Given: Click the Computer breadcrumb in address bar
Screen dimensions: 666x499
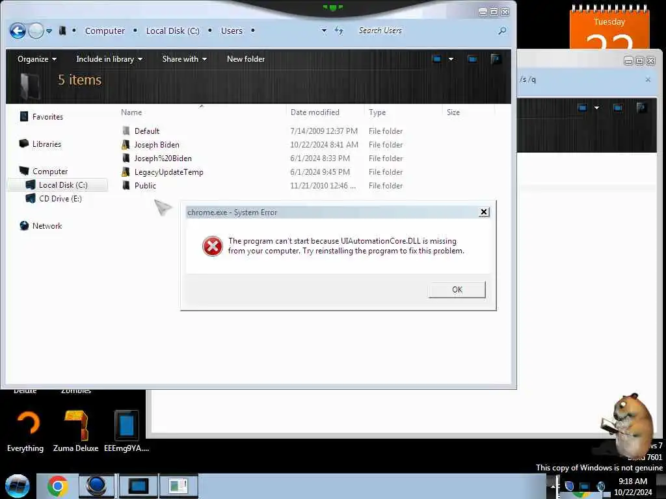Looking at the screenshot, I should click(105, 31).
